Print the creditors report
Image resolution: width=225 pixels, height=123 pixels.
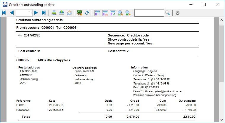[x=54, y=13]
